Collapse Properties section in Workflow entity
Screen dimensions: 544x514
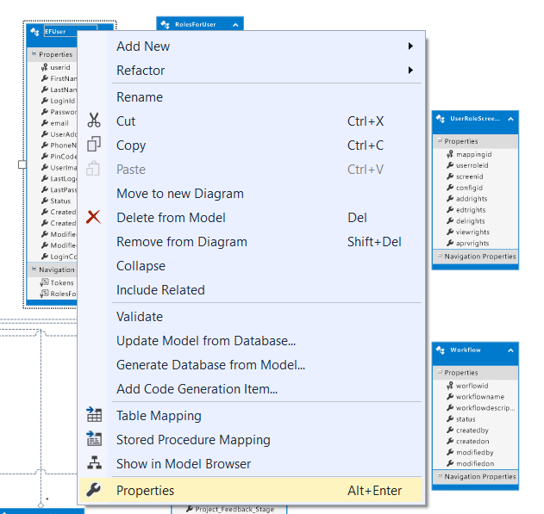(x=439, y=373)
